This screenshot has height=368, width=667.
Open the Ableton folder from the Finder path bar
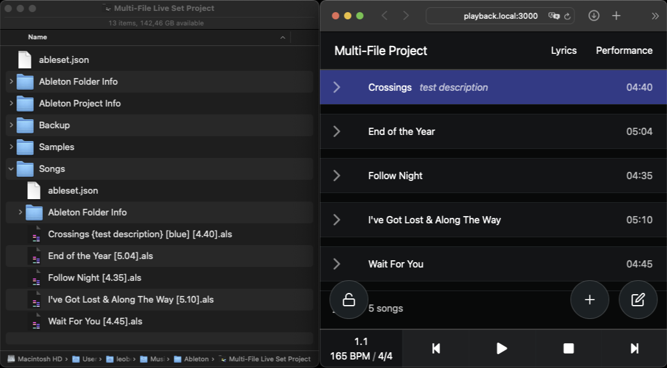pos(194,359)
